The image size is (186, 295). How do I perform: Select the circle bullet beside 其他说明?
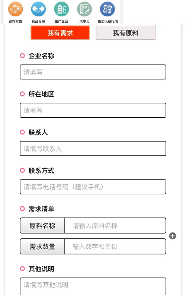point(22,269)
